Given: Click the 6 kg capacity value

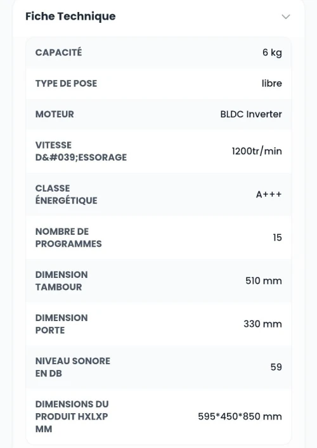Looking at the screenshot, I should [x=272, y=53].
